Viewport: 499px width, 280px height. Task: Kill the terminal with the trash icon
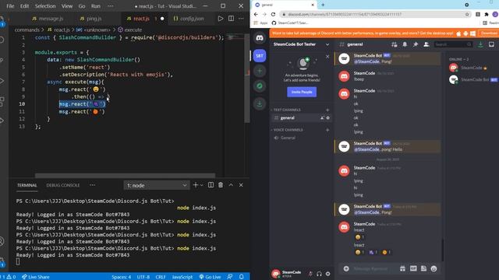[x=221, y=185]
